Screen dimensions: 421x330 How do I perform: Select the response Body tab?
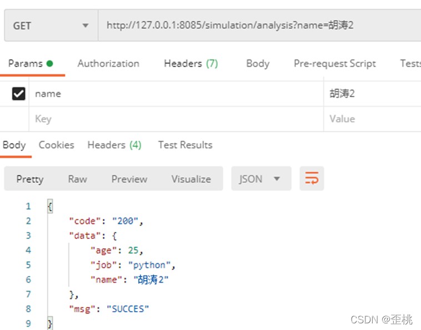coord(14,145)
